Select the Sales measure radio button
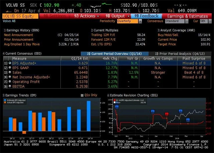 [x=10, y=72]
